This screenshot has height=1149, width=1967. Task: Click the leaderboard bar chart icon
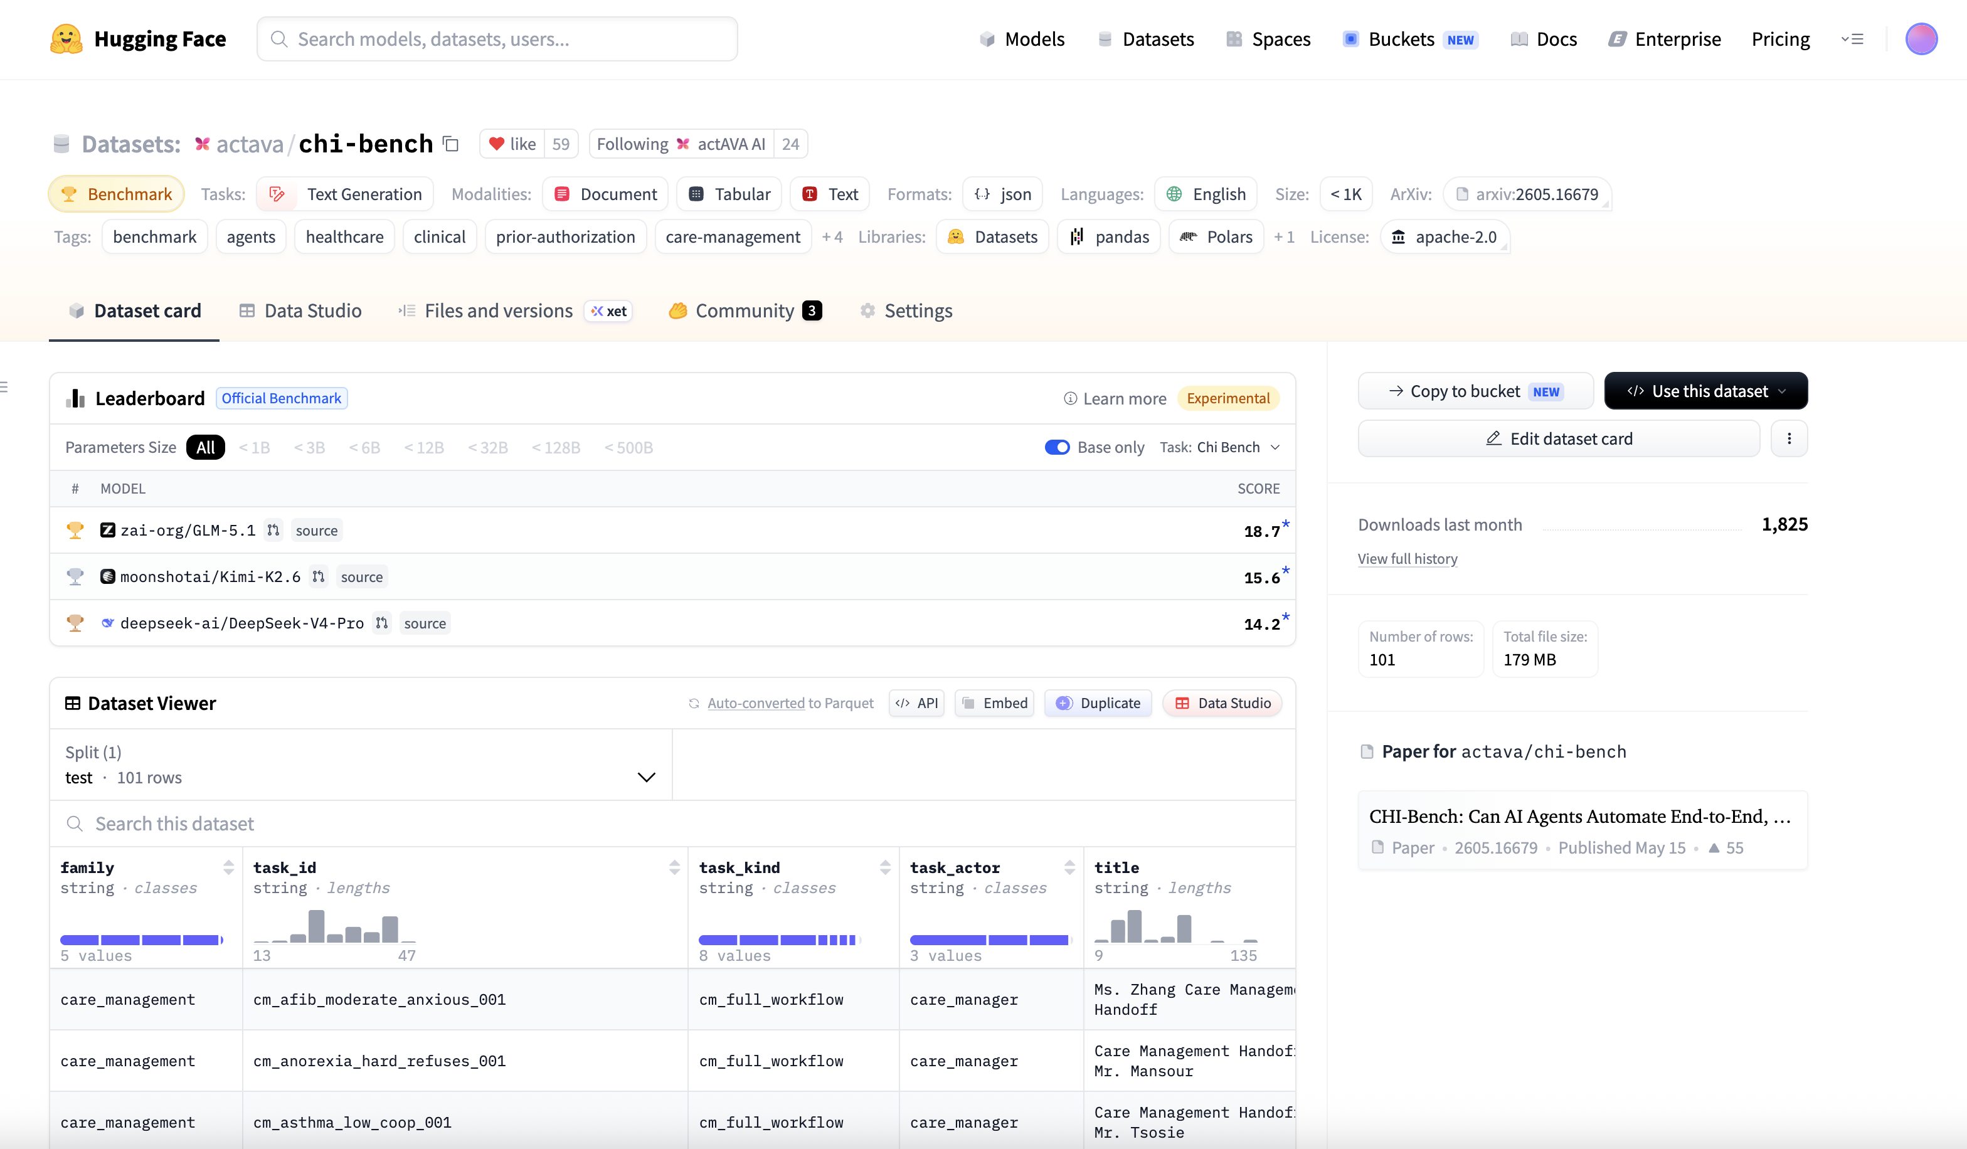[x=76, y=398]
